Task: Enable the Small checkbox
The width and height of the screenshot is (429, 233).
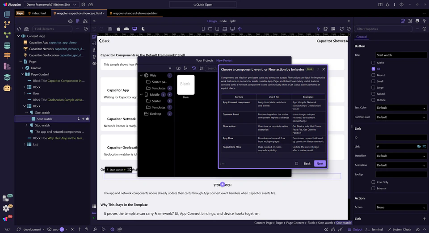Action: [373, 81]
